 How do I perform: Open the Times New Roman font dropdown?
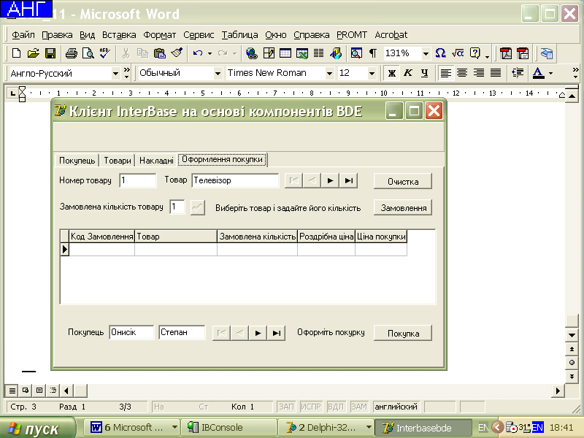coord(329,74)
